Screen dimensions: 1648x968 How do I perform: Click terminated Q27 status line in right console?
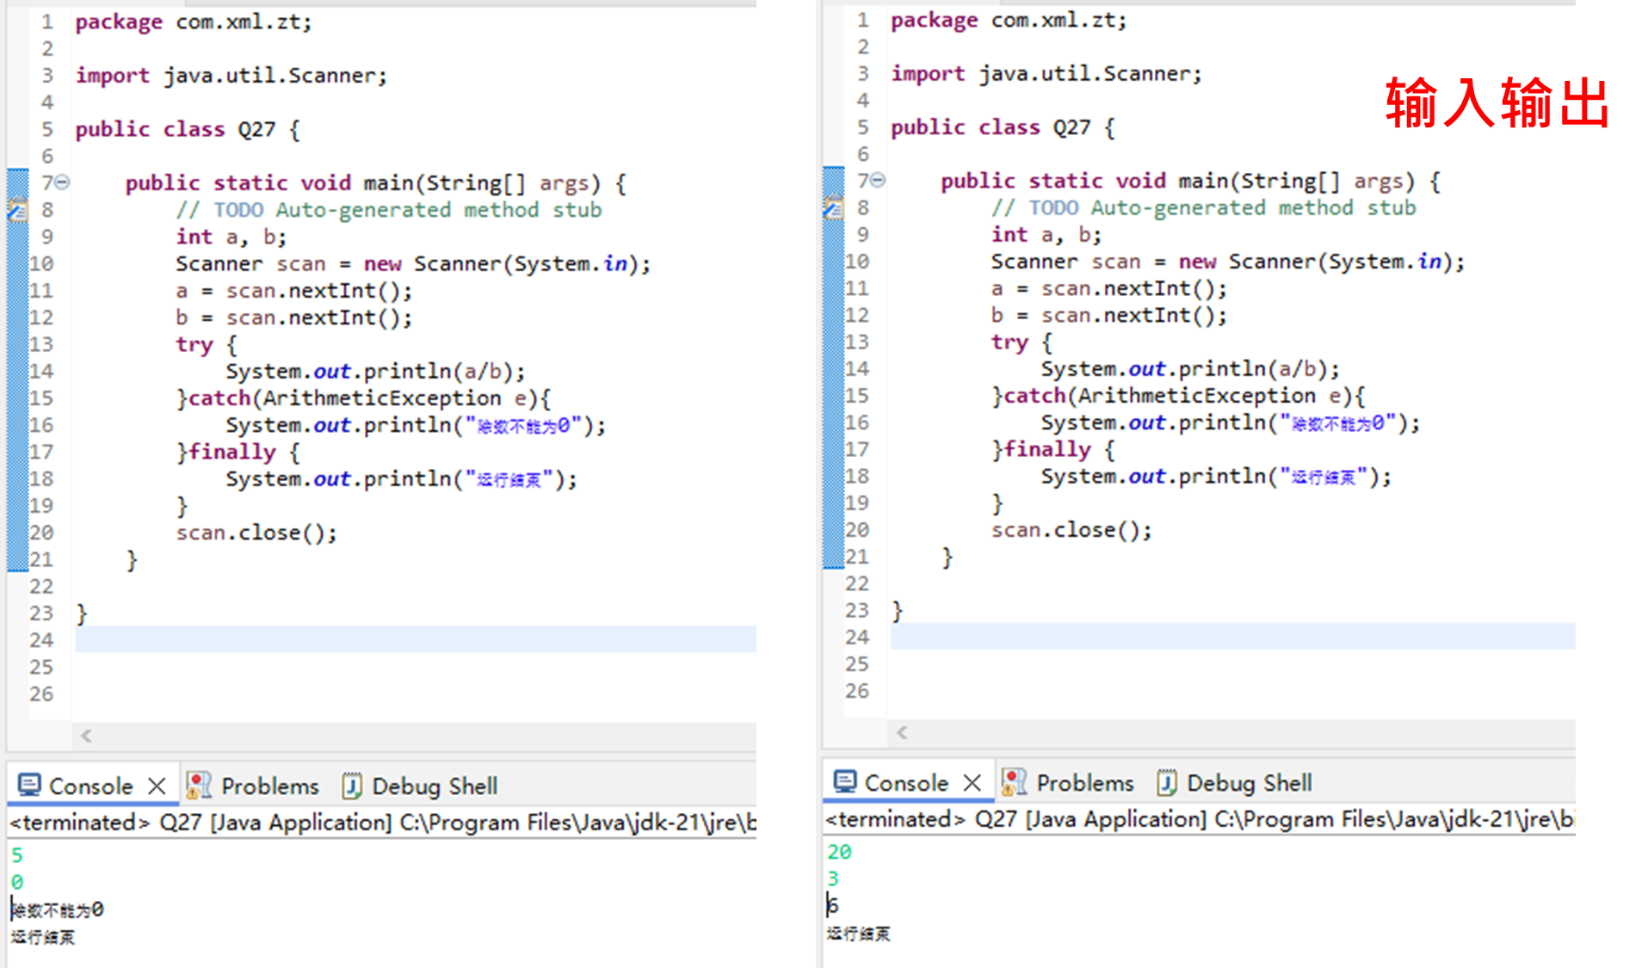(x=1200, y=819)
